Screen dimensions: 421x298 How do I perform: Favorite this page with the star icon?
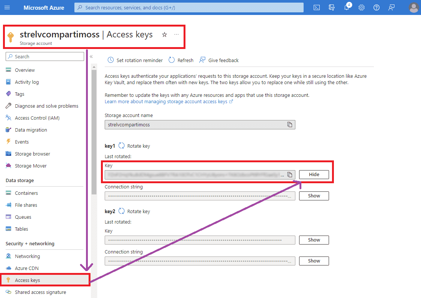pos(165,34)
